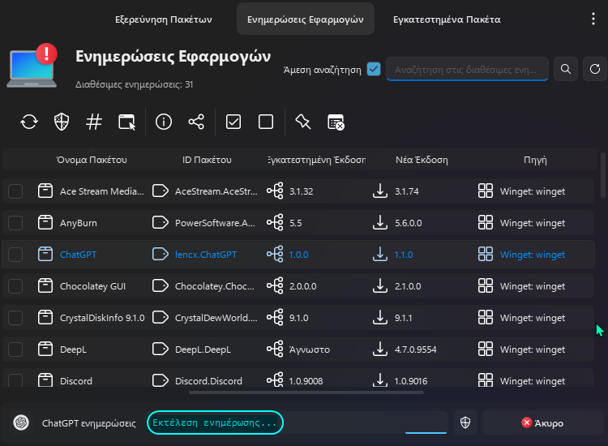608x446 pixels.
Task: Click the Winget source icon in CrystalDiskInfo row
Action: click(486, 317)
